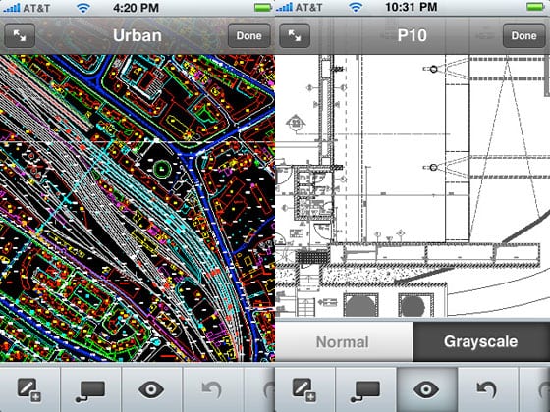550x412 pixels.
Task: Select the pencil markup tool under P10
Action: [x=304, y=389]
